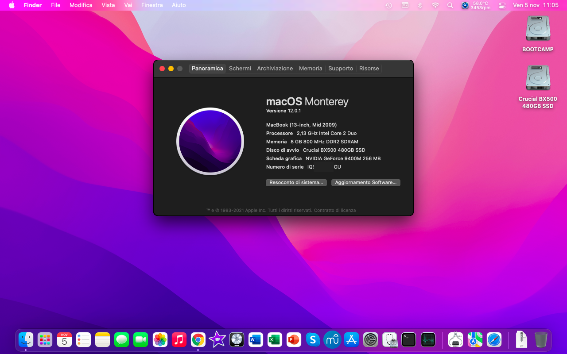Open MuseScore from the Dock
The image size is (567, 354).
332,340
